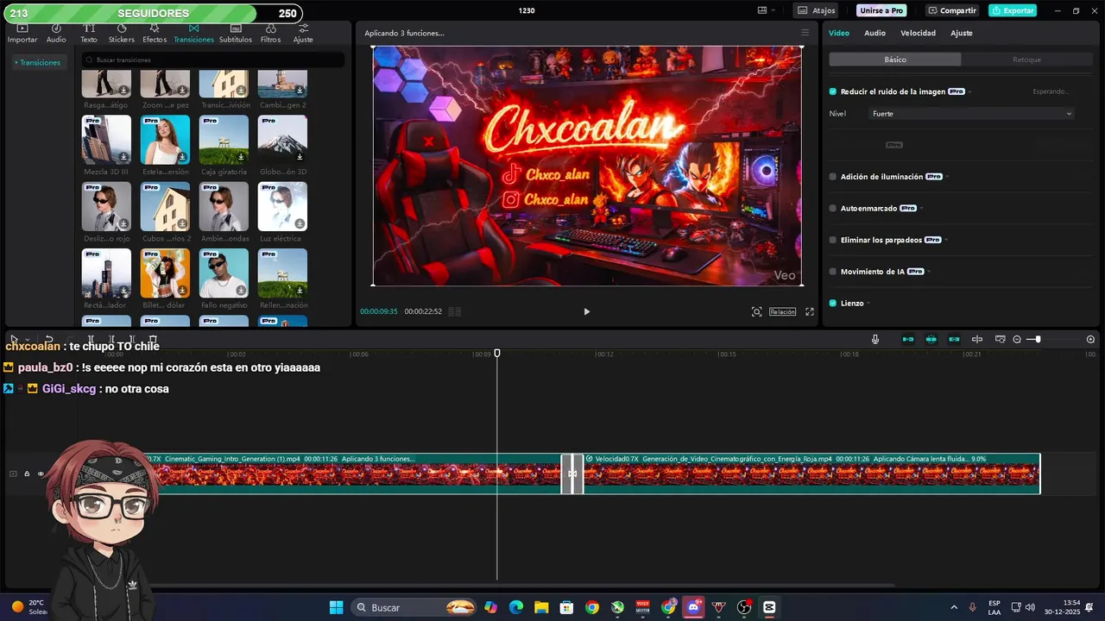The height and width of the screenshot is (621, 1105).
Task: Expand the Adición de iluminación arrow
Action: coord(947,177)
